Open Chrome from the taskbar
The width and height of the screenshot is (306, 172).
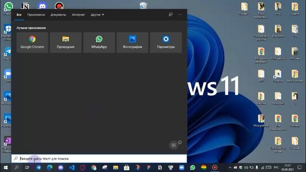94,168
